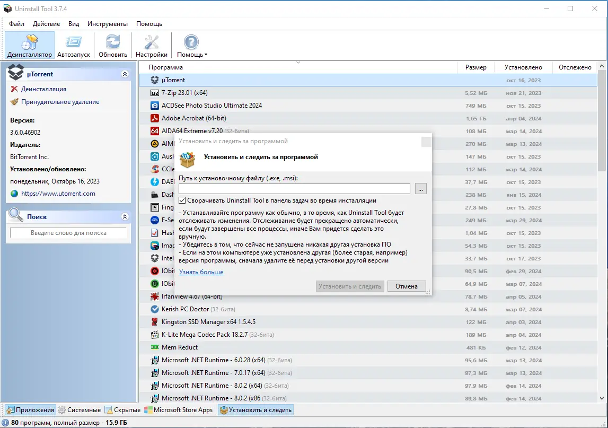The height and width of the screenshot is (428, 608).
Task: Click the Mem Reduct icon
Action: pos(155,347)
